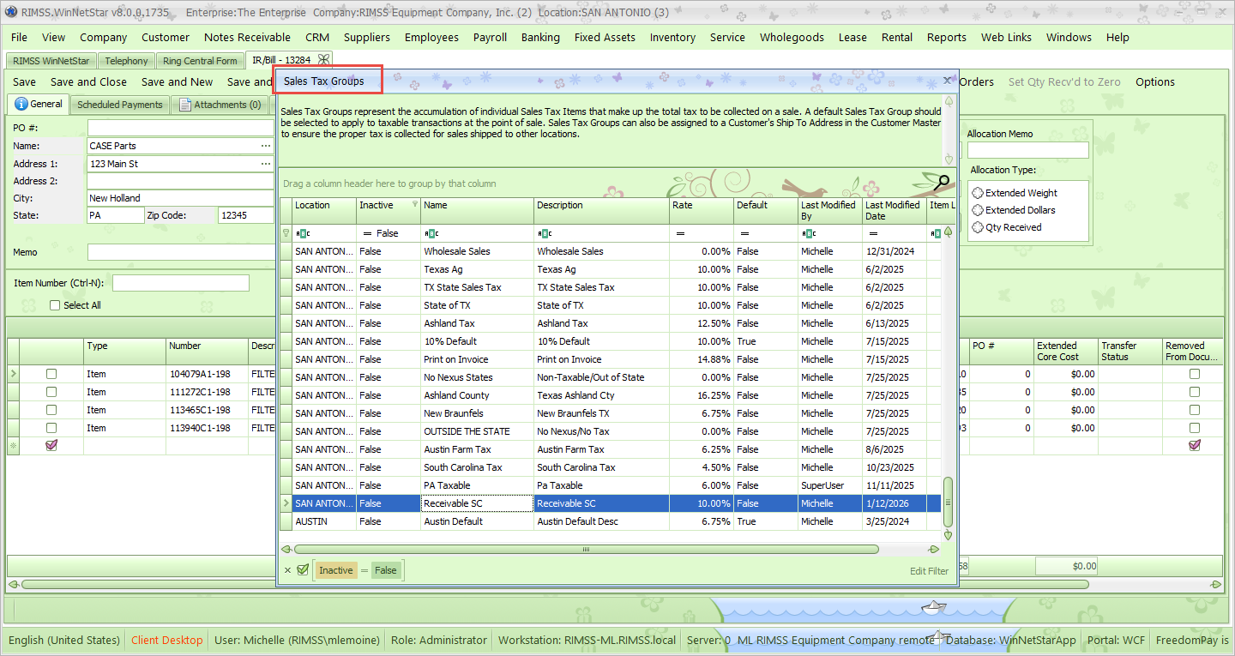Click the Item Number (Ctrl-N) input field
This screenshot has width=1235, height=656.
(x=181, y=283)
